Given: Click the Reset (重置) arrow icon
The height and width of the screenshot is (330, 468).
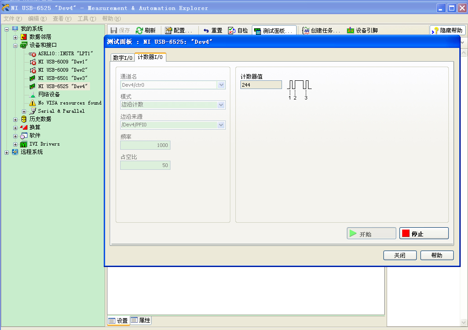Looking at the screenshot, I should [206, 31].
